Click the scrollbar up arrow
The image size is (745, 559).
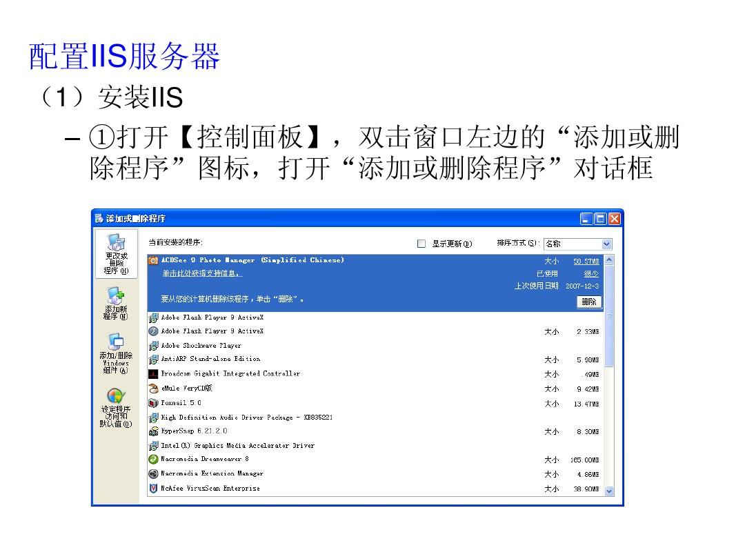609,260
